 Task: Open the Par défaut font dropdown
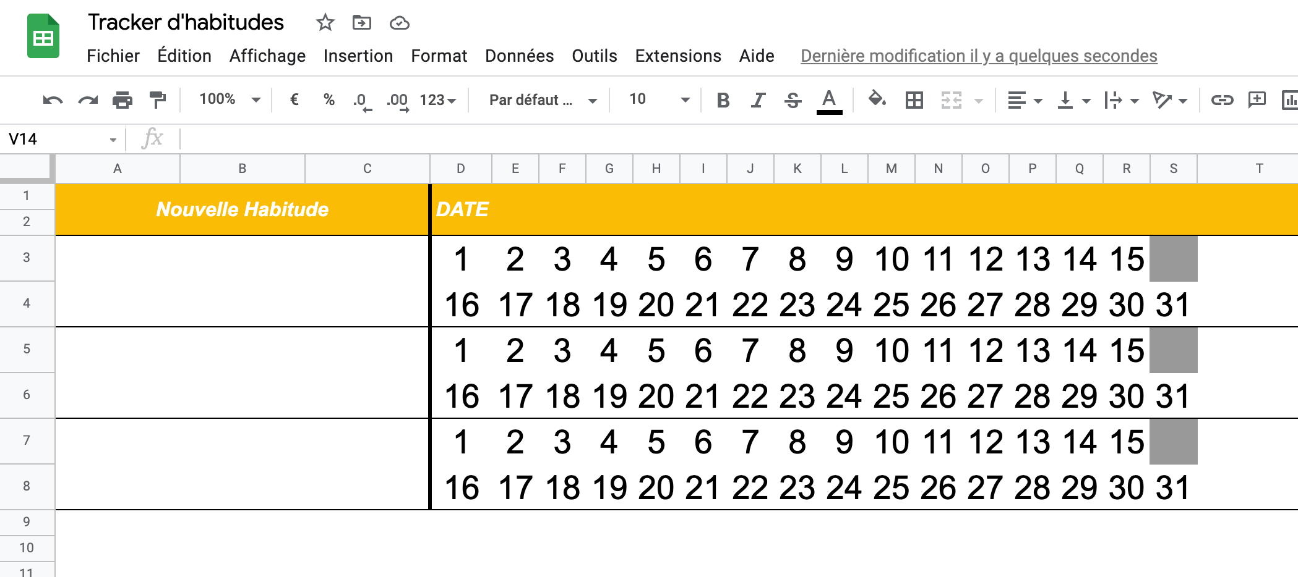tap(543, 100)
